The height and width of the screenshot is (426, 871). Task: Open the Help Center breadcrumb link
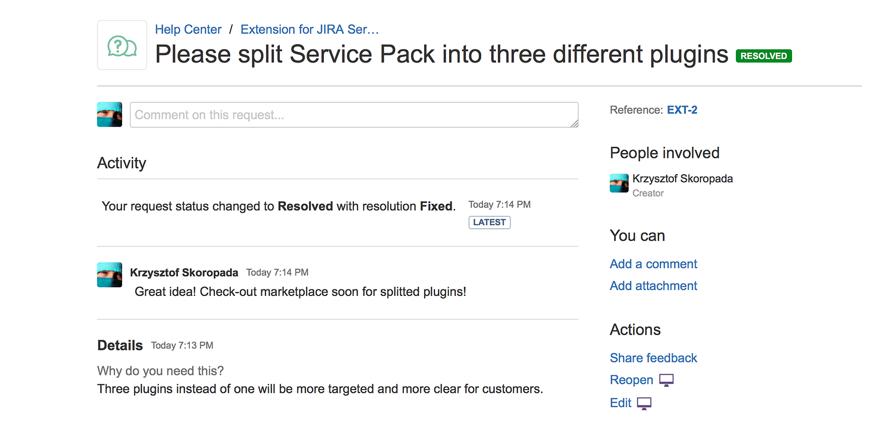188,29
